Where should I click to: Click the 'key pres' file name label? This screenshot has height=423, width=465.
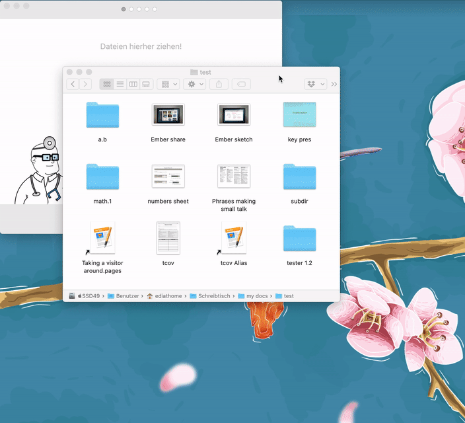point(299,139)
